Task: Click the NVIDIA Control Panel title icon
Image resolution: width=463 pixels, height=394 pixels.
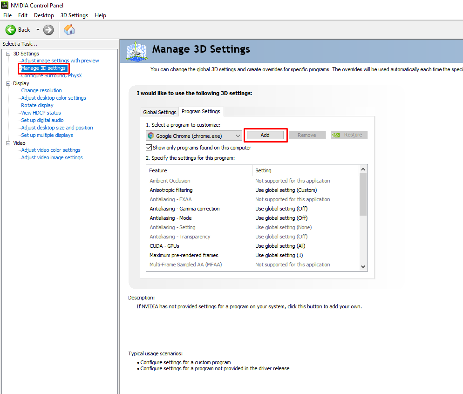Action: pos(5,5)
